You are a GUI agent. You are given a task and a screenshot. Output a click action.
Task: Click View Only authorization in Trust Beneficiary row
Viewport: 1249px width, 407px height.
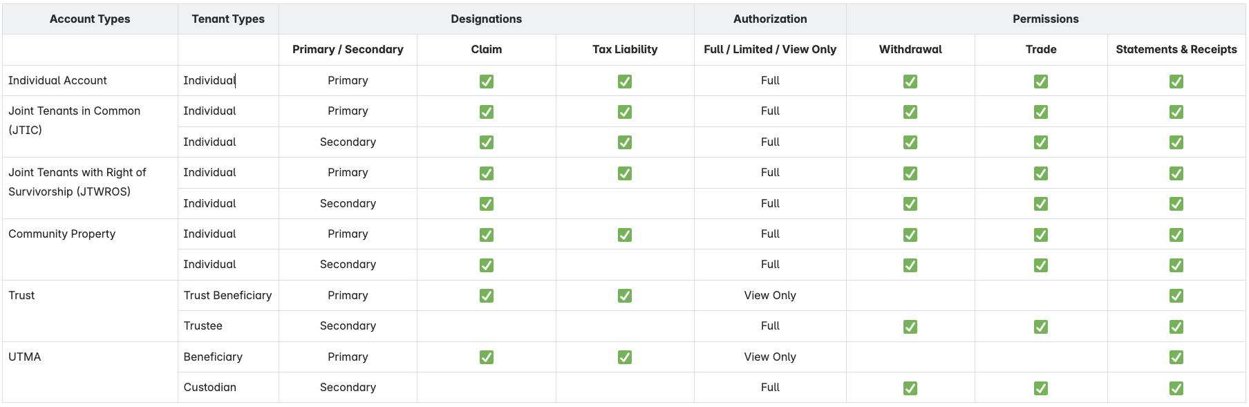[x=770, y=296]
